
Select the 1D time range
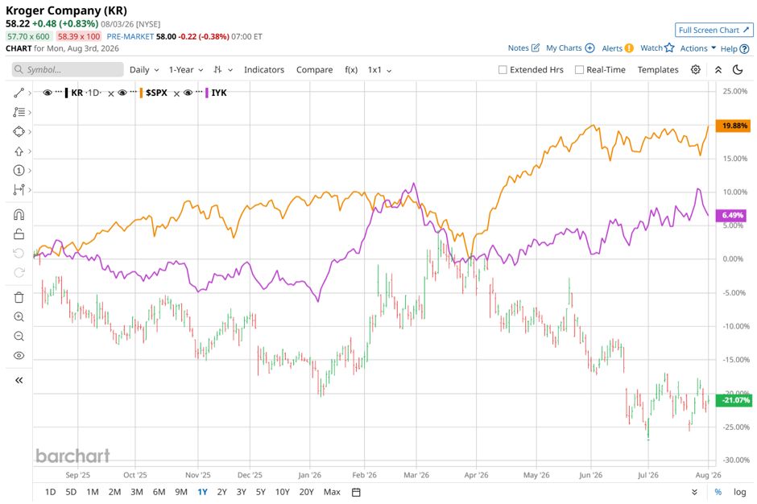(x=50, y=492)
